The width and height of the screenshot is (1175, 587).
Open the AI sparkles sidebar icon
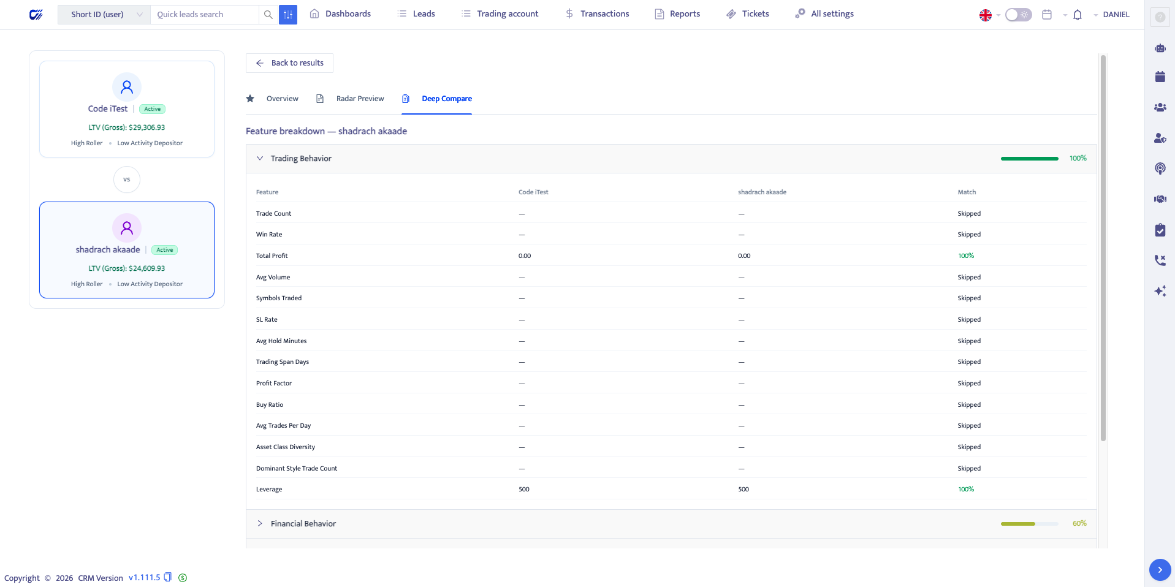[1160, 291]
